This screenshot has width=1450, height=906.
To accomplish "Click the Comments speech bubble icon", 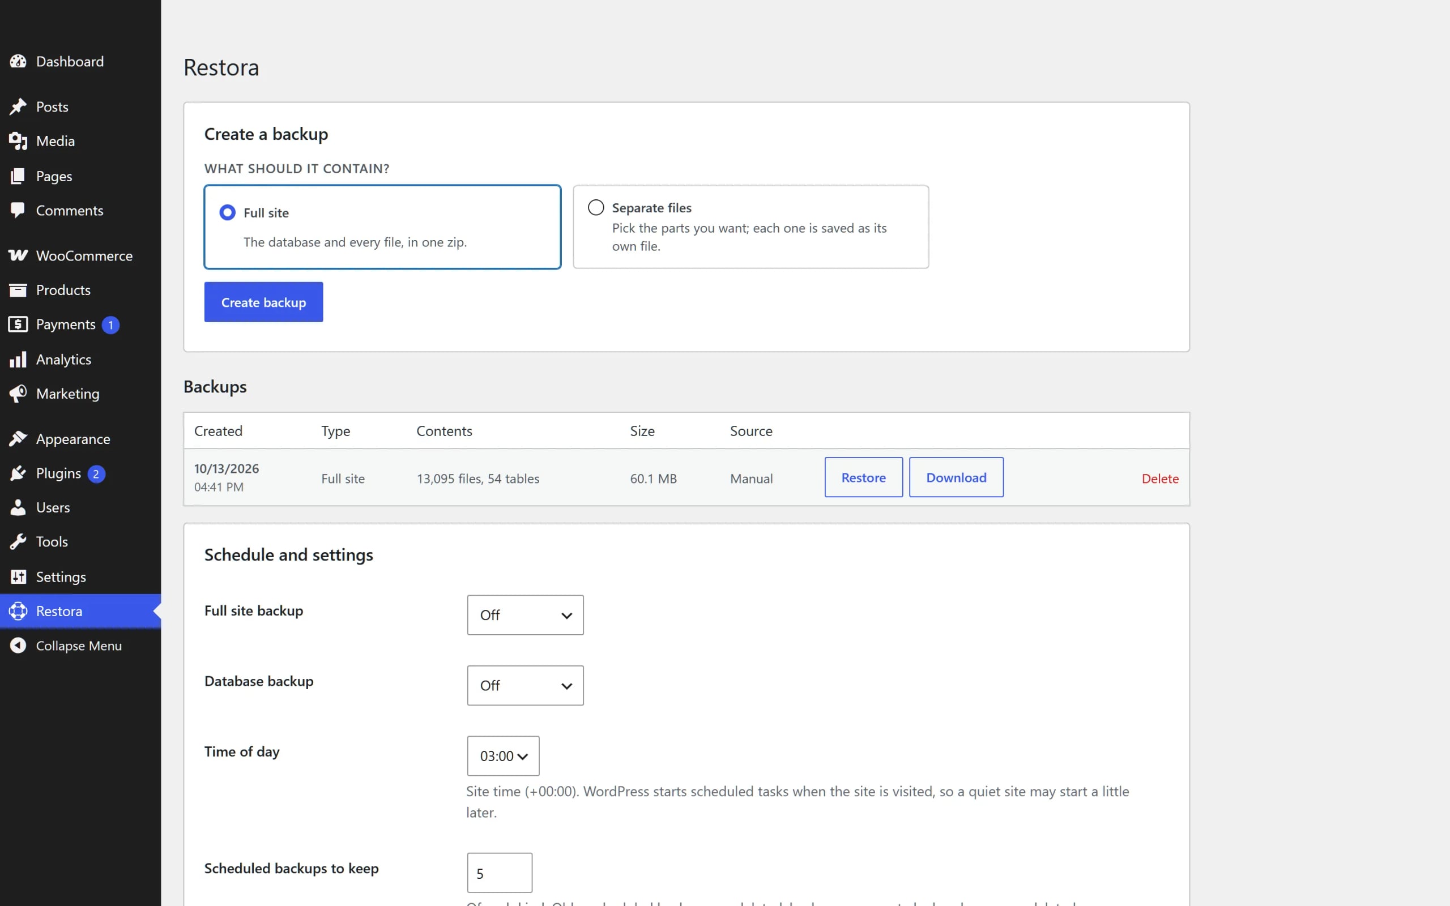I will coord(18,210).
